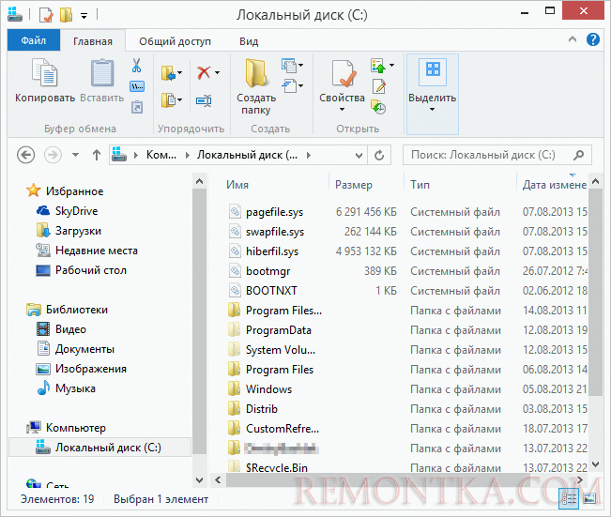The height and width of the screenshot is (517, 611).
Task: Select the ProgramData folder row
Action: pos(407,330)
